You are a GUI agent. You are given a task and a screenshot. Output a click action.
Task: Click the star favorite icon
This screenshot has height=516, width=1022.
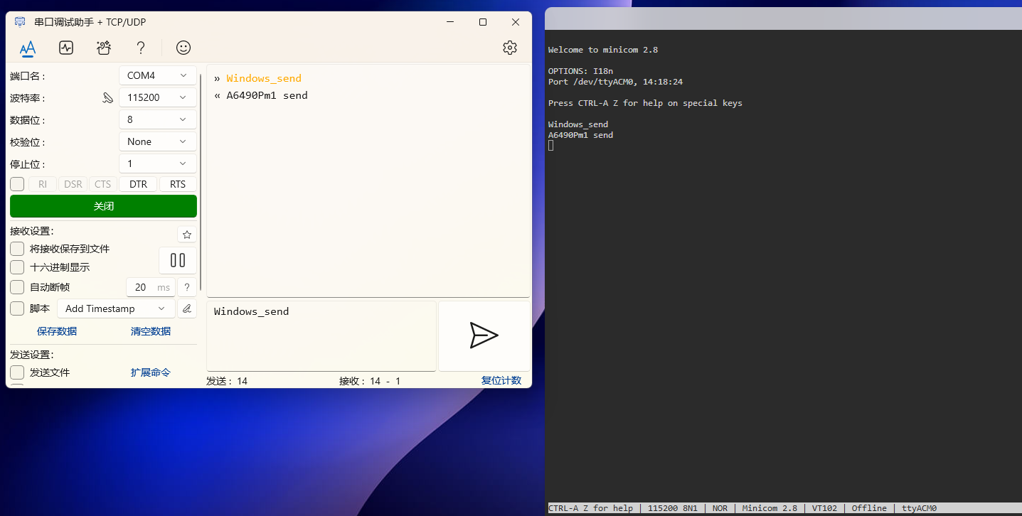coord(187,235)
